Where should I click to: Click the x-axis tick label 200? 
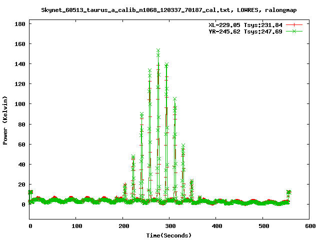tap(123, 226)
